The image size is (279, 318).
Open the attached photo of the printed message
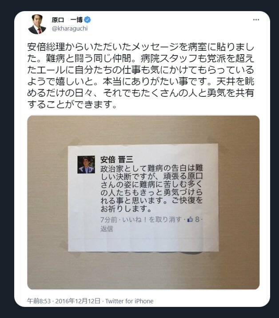(x=143, y=202)
